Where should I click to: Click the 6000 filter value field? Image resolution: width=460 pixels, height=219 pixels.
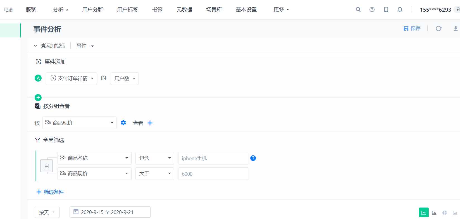pos(213,173)
